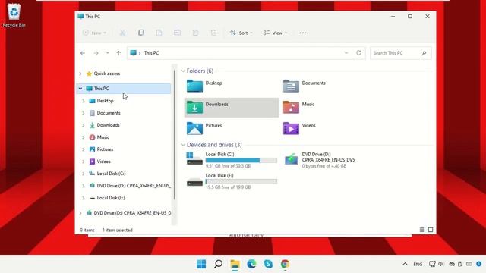This screenshot has height=273, width=486.
Task: Click '1 item selected' status text
Action: [118, 230]
